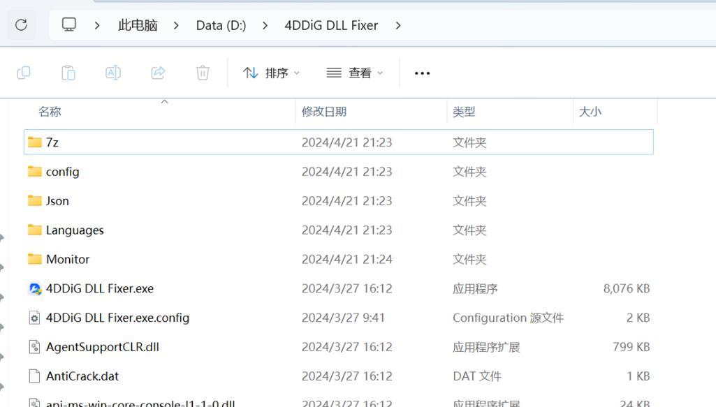Viewport: 716px width, 407px height.
Task: Select the Monitor folder name
Action: 68,259
